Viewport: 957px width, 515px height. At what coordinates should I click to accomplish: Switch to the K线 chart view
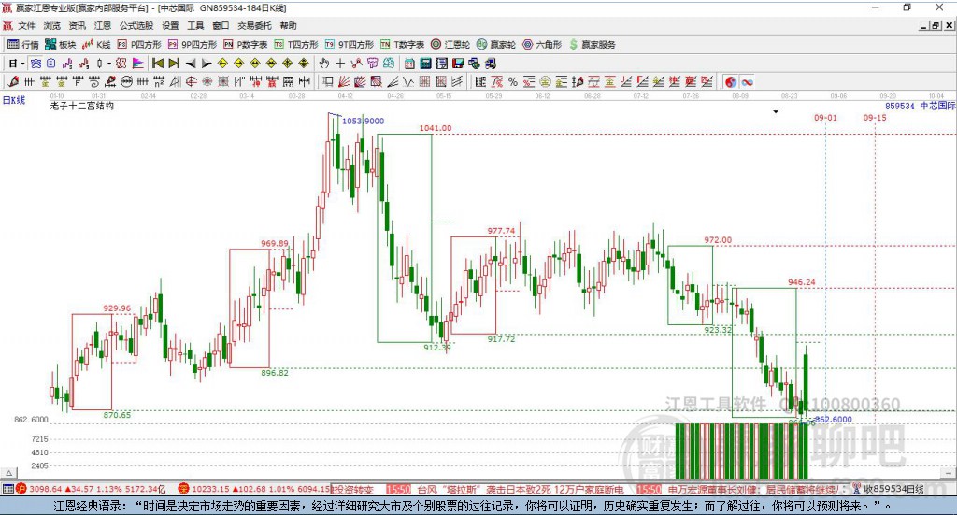coord(96,45)
